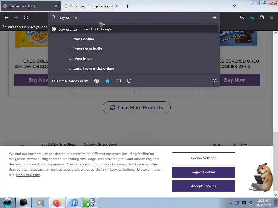Open search settings gear icon
This screenshot has width=278, height=208.
coord(214,81)
